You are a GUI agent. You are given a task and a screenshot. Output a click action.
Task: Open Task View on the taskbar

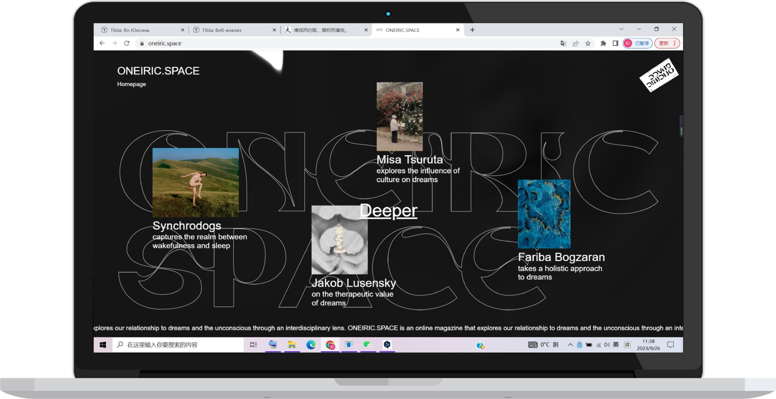(253, 345)
